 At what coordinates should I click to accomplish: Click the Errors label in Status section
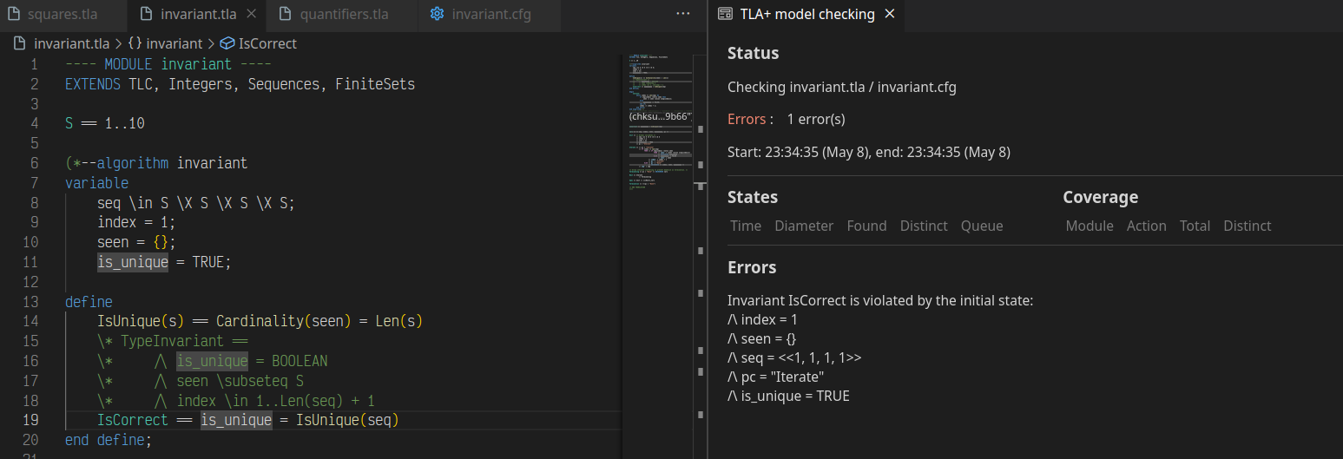pos(747,119)
